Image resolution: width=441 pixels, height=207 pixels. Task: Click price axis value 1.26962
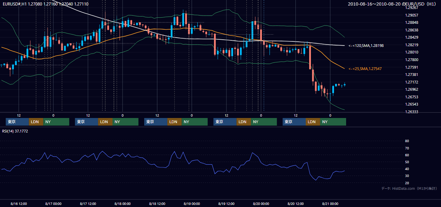click(412, 89)
